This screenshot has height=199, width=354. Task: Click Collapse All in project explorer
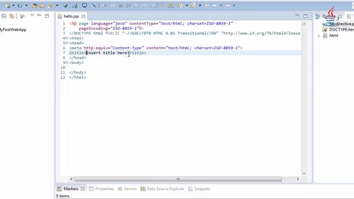(x=4, y=16)
